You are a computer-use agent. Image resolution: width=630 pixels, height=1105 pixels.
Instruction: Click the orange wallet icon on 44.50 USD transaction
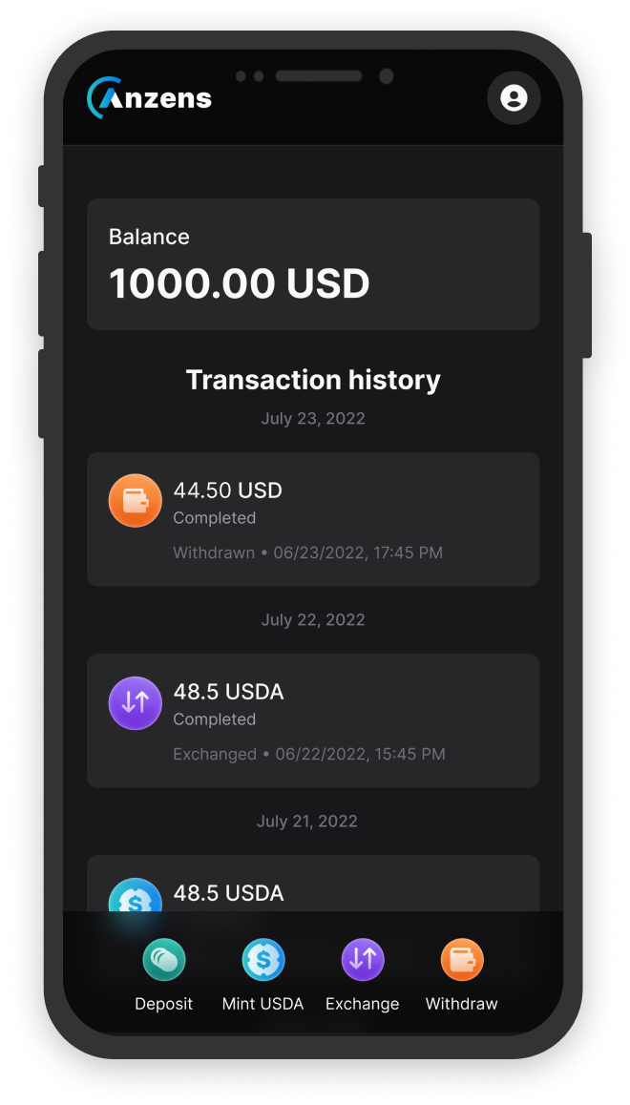coord(136,501)
